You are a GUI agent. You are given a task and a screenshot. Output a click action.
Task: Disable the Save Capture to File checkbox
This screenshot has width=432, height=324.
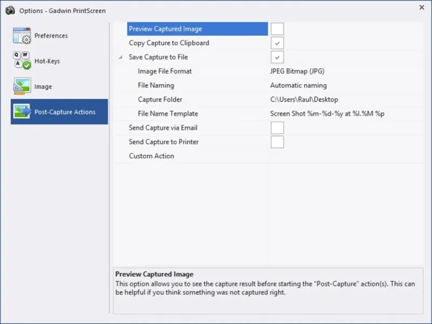coord(277,57)
